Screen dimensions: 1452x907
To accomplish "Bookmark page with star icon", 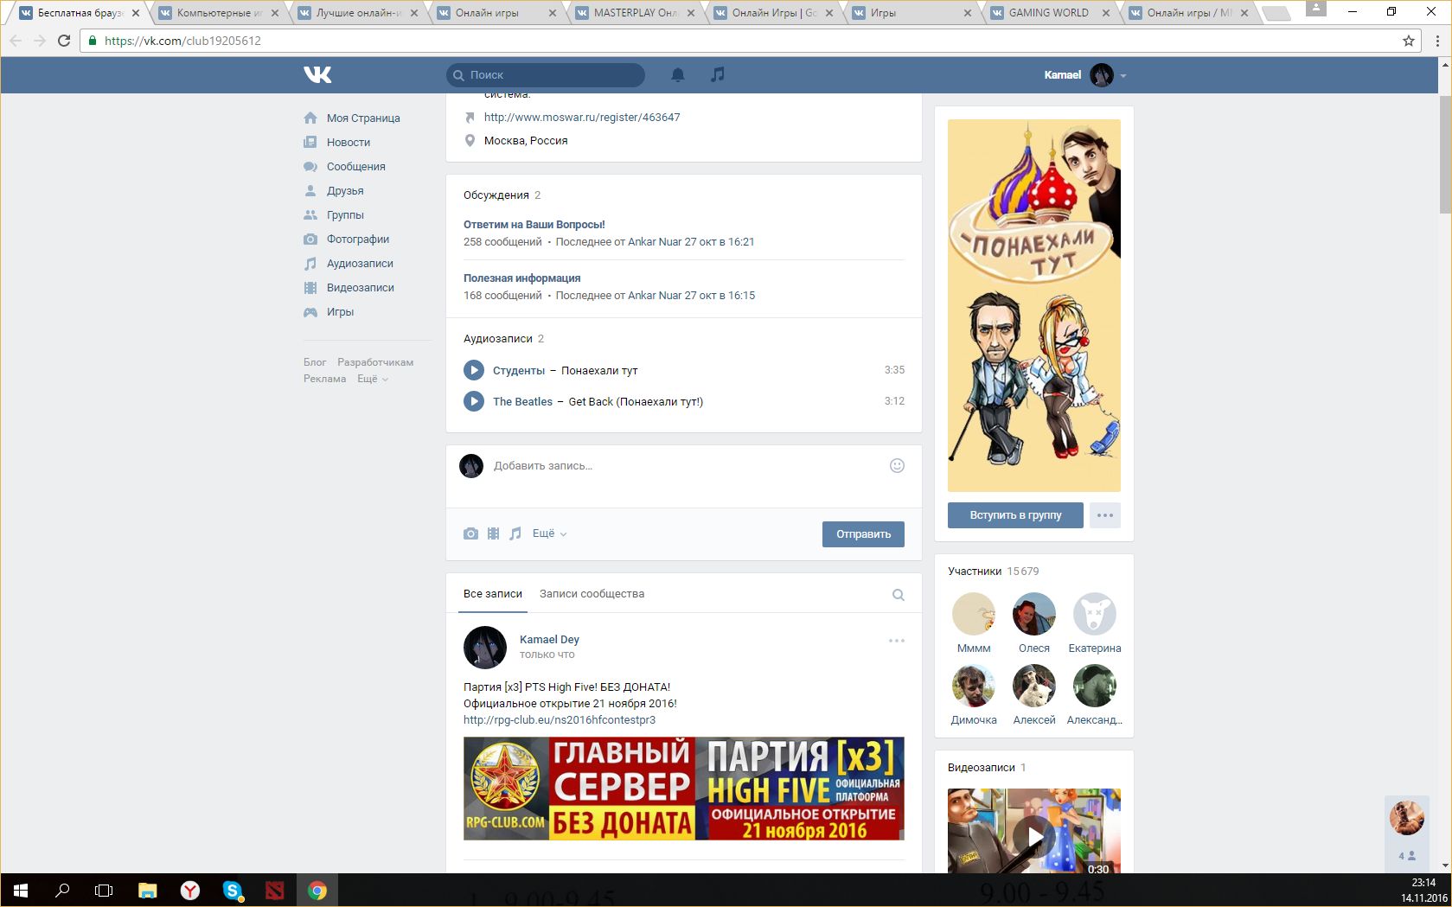I will (x=1409, y=41).
